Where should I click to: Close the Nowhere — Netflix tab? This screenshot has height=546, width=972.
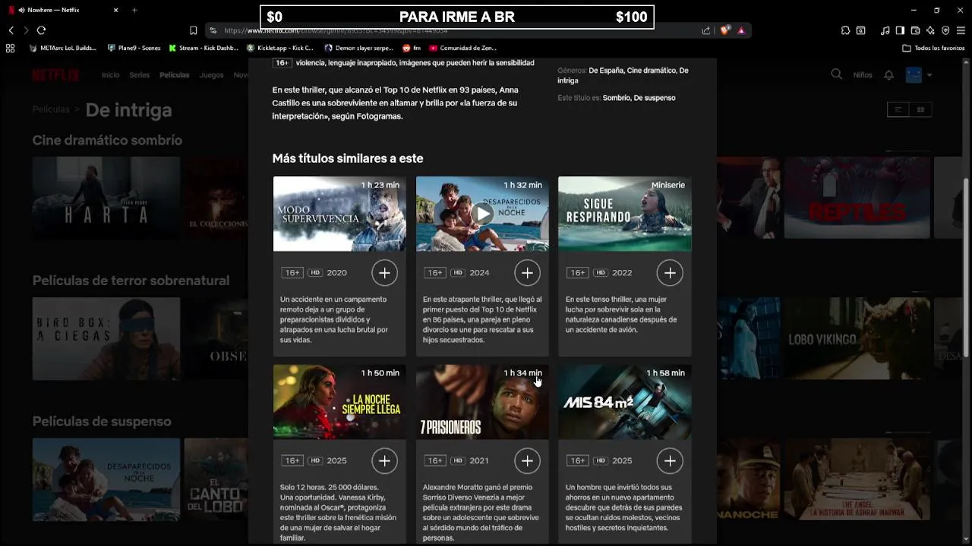pyautogui.click(x=115, y=10)
